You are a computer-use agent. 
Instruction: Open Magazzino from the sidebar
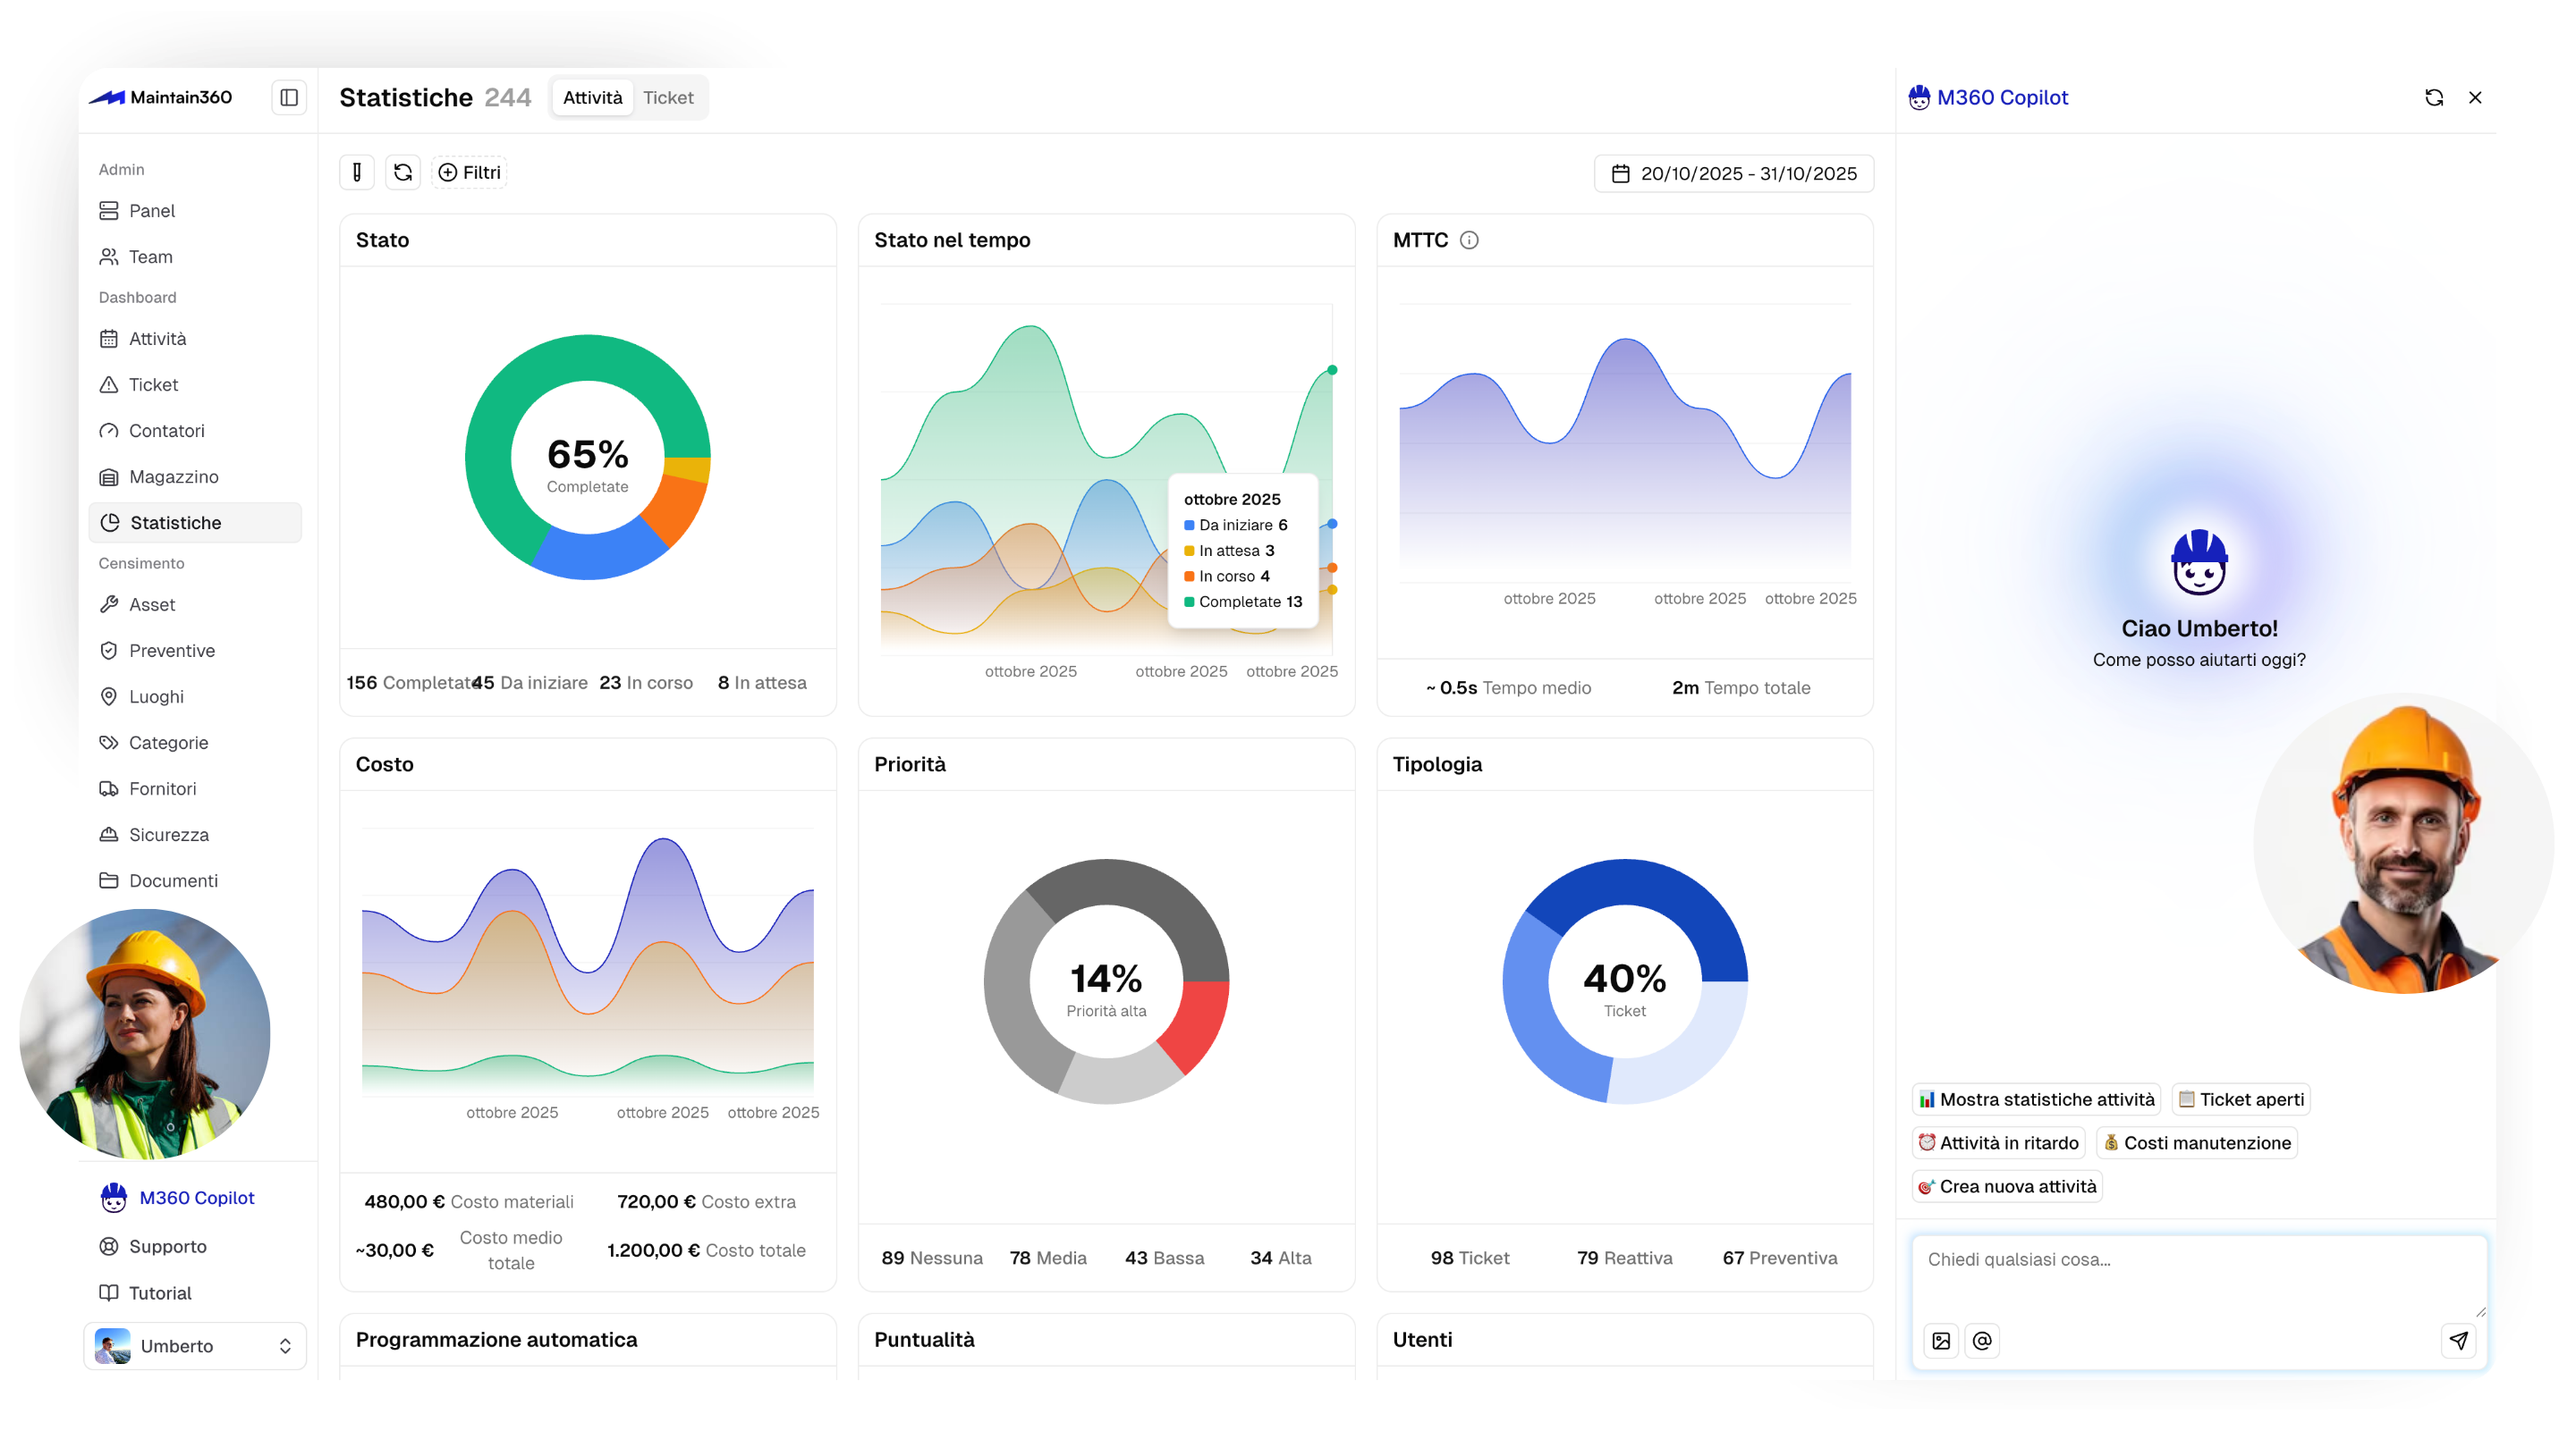(x=173, y=476)
